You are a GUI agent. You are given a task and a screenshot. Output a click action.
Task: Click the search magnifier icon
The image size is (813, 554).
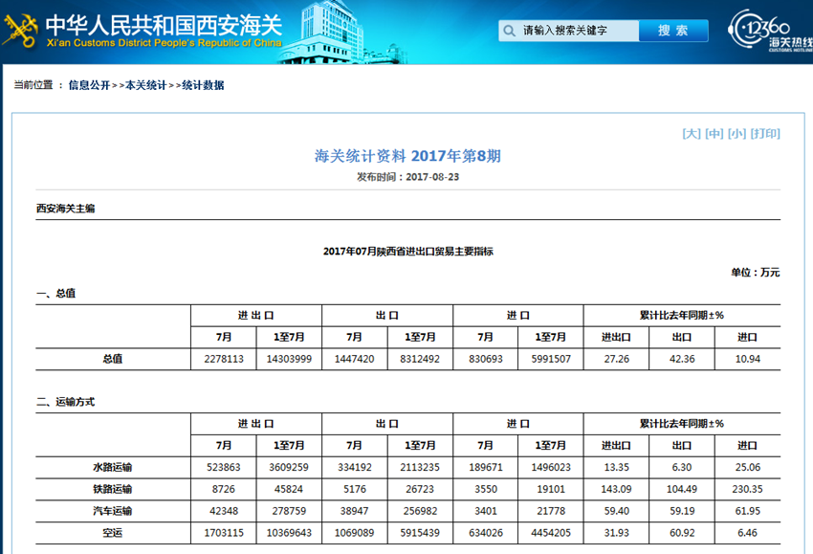pyautogui.click(x=510, y=31)
